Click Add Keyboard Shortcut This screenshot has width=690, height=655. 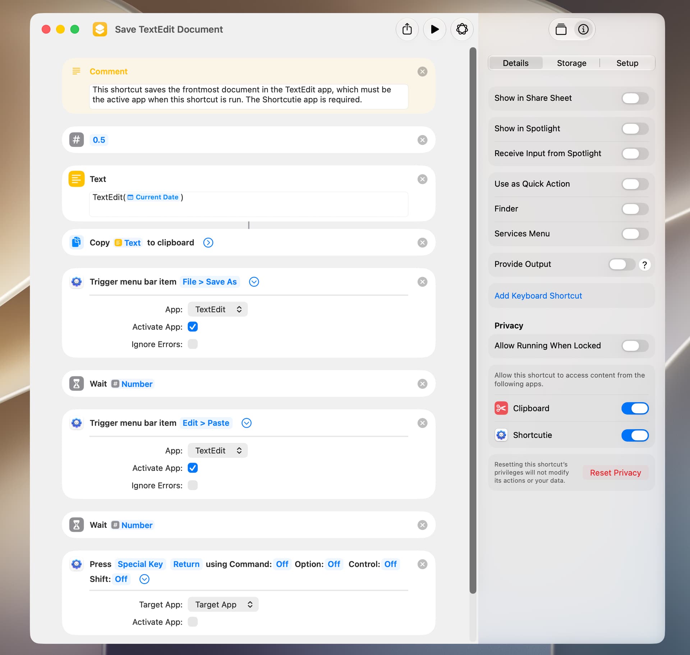click(x=538, y=296)
